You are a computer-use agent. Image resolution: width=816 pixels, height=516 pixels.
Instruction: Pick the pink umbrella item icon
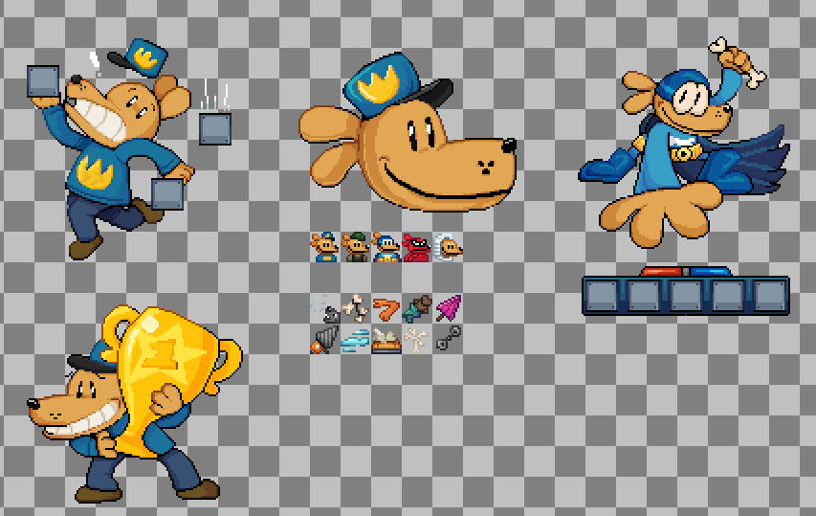coord(448,308)
